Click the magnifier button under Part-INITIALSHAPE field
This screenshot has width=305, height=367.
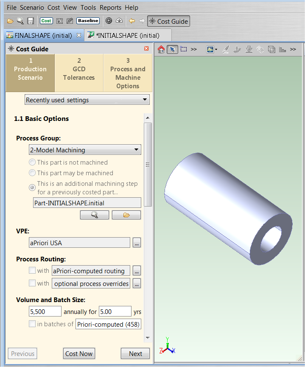click(x=94, y=215)
